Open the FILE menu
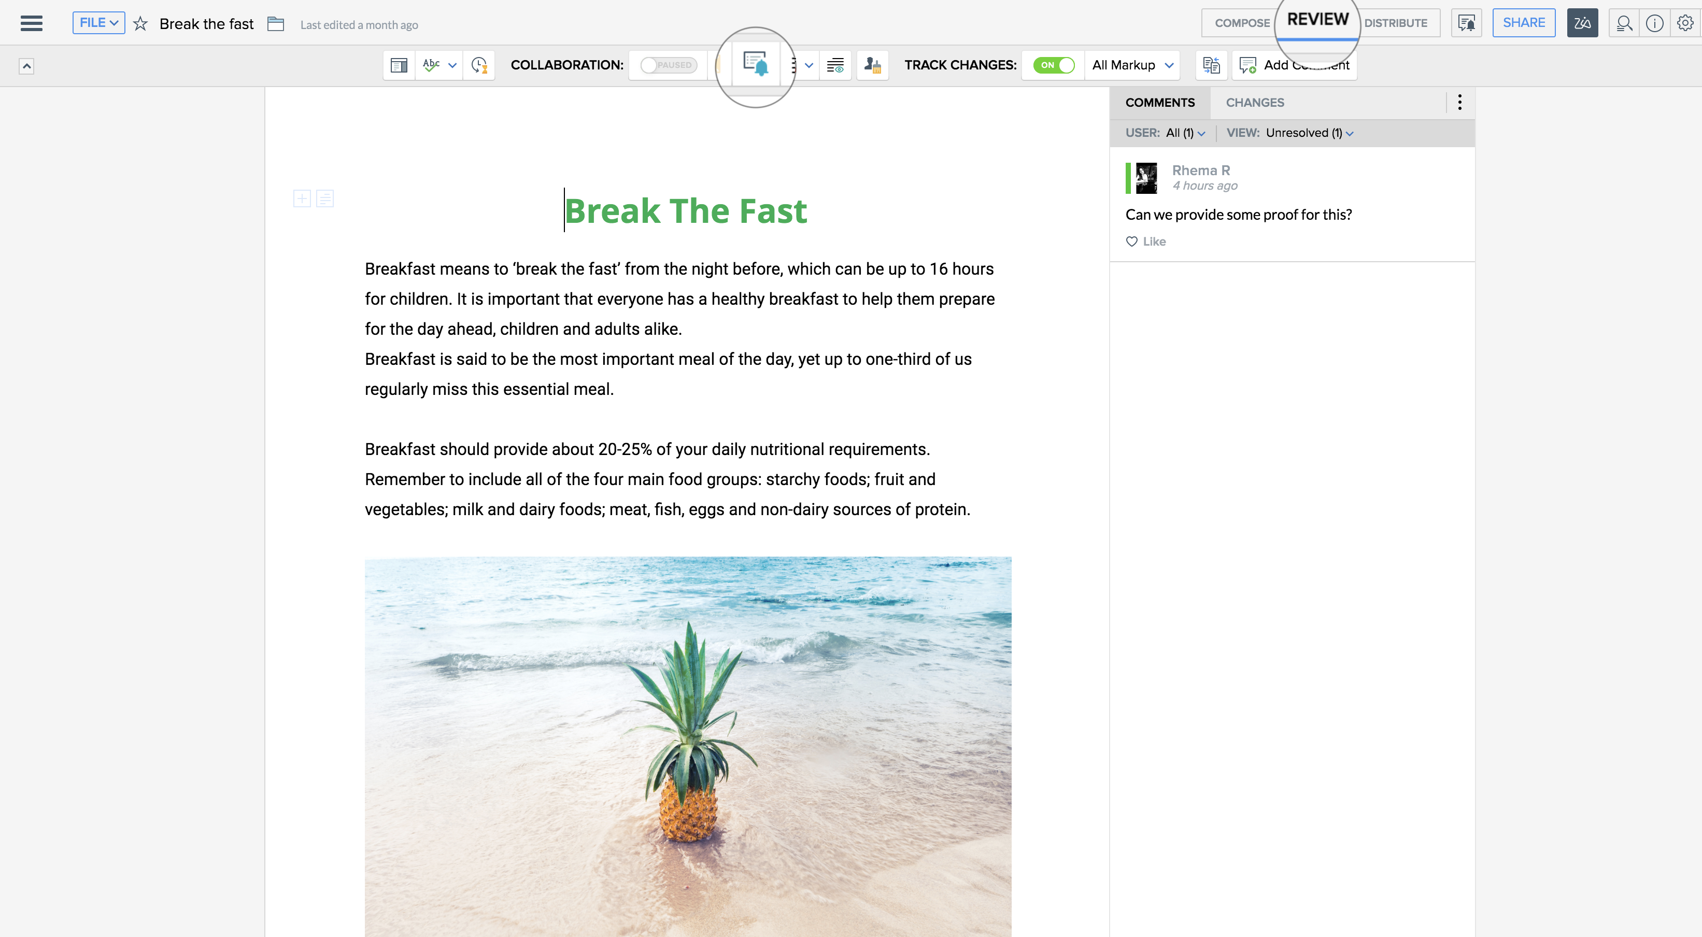The image size is (1702, 937). tap(98, 22)
